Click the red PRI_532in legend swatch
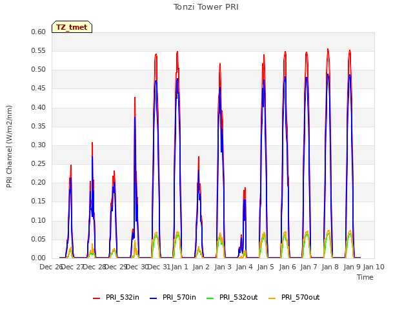 (96, 298)
